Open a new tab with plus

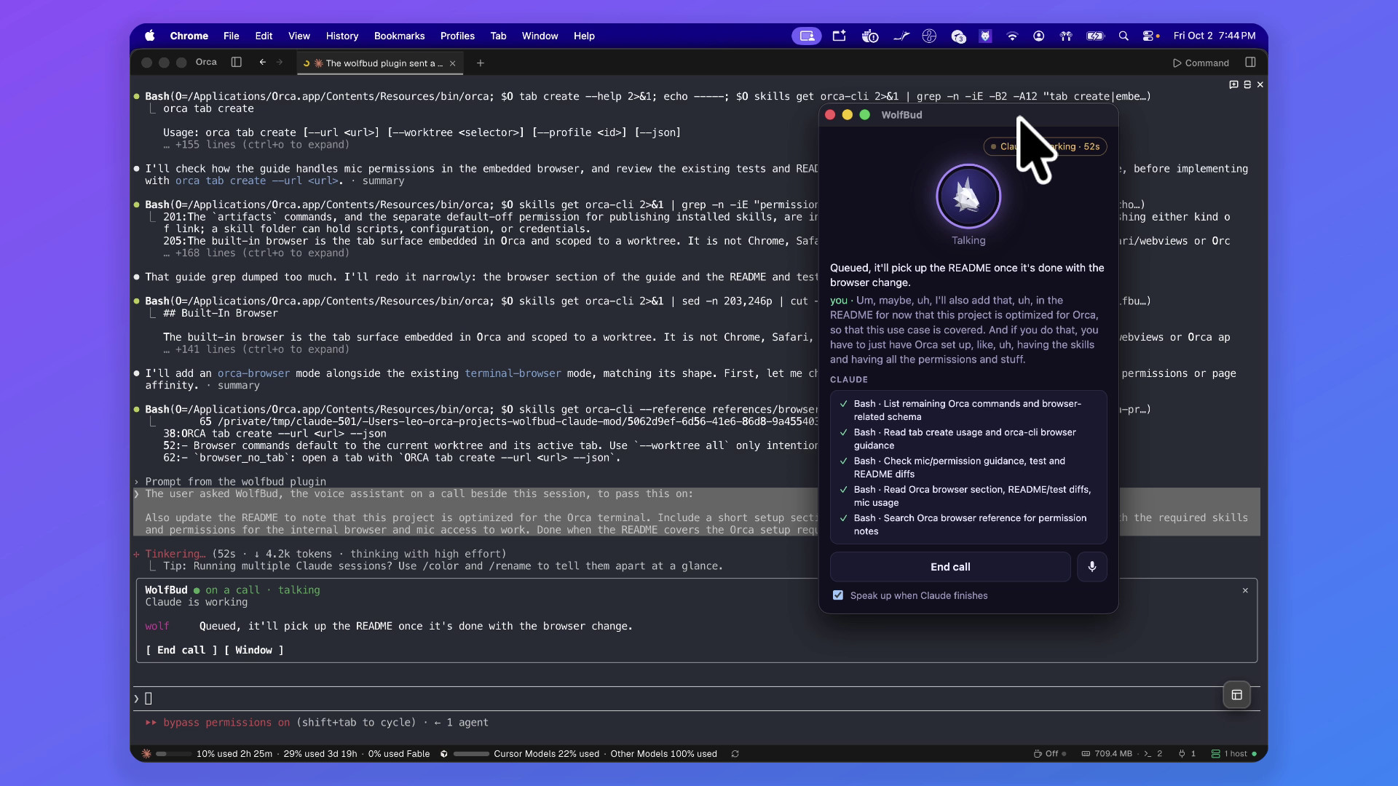(480, 63)
